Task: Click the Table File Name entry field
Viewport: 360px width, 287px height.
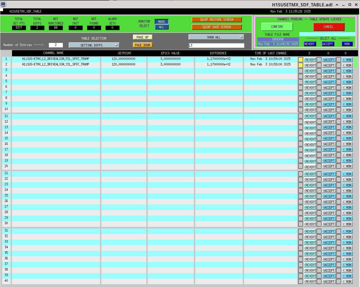Action: (x=327, y=34)
